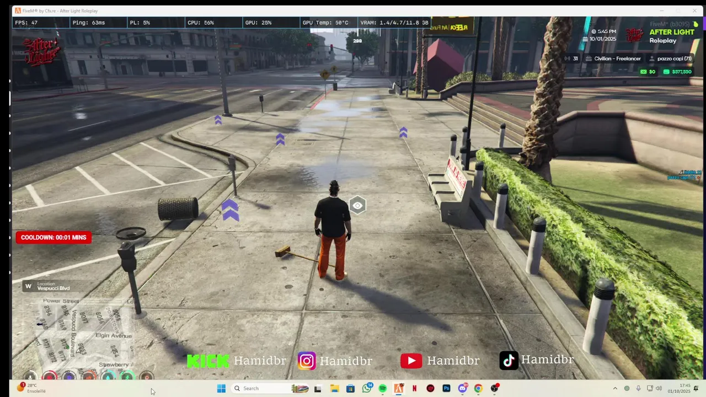Click the taskbar Search box

270,388
